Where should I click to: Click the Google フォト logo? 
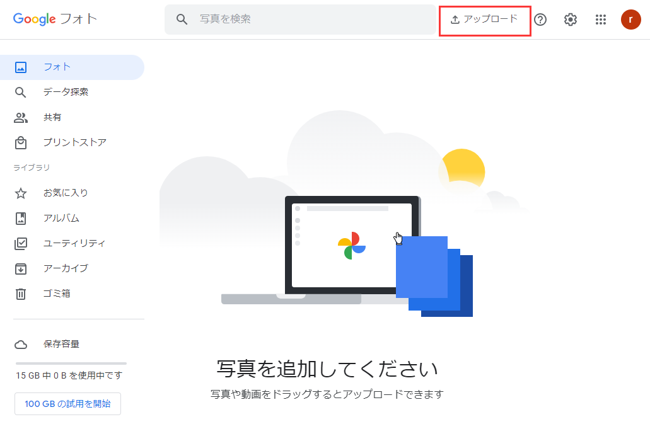(55, 19)
